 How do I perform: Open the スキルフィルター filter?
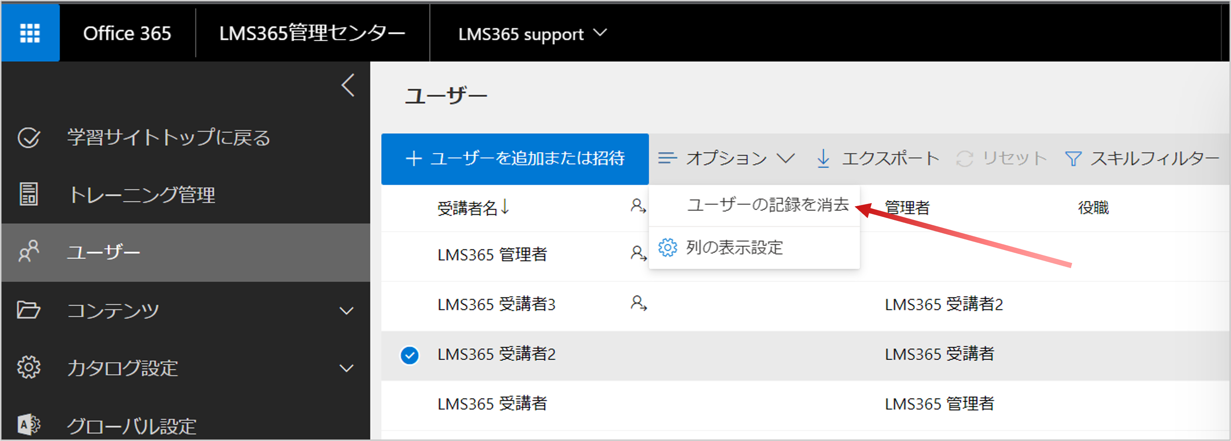(x=1142, y=158)
